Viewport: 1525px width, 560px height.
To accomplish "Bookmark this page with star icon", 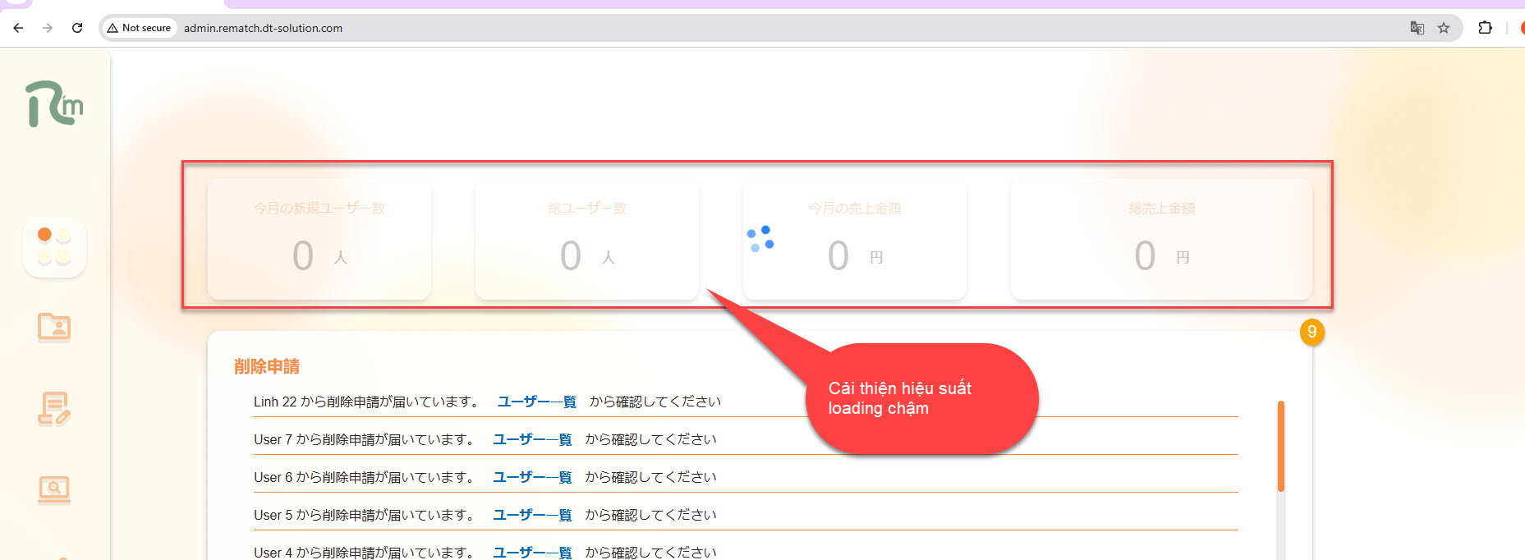I will click(1444, 28).
